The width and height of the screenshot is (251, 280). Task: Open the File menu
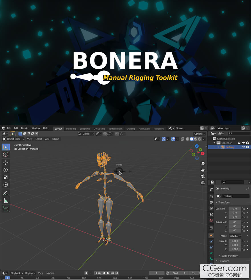click(9, 128)
